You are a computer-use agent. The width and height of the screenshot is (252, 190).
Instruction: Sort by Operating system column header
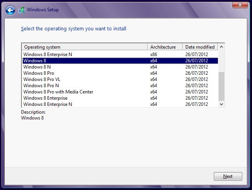85,47
